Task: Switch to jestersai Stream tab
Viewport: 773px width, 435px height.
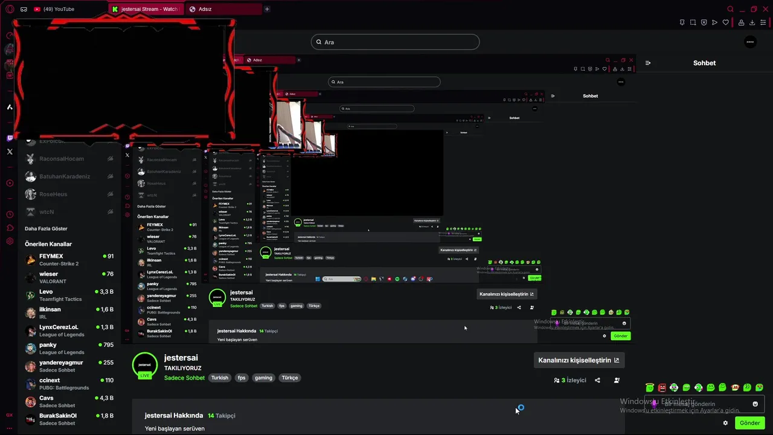Action: click(145, 9)
